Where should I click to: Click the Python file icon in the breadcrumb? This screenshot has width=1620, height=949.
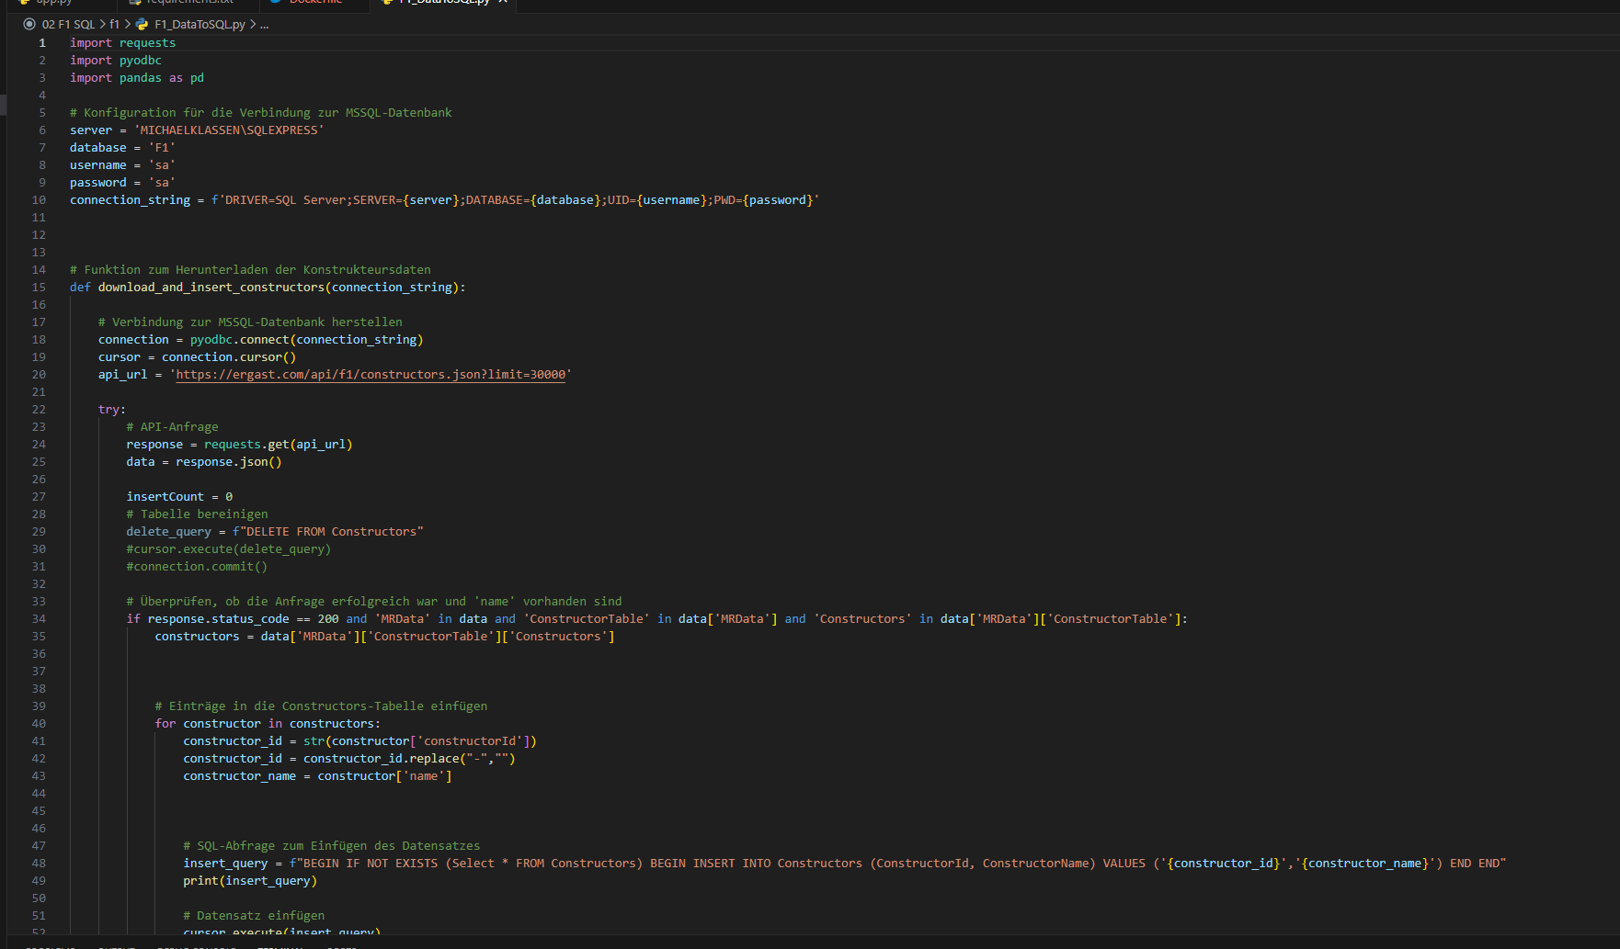point(142,25)
